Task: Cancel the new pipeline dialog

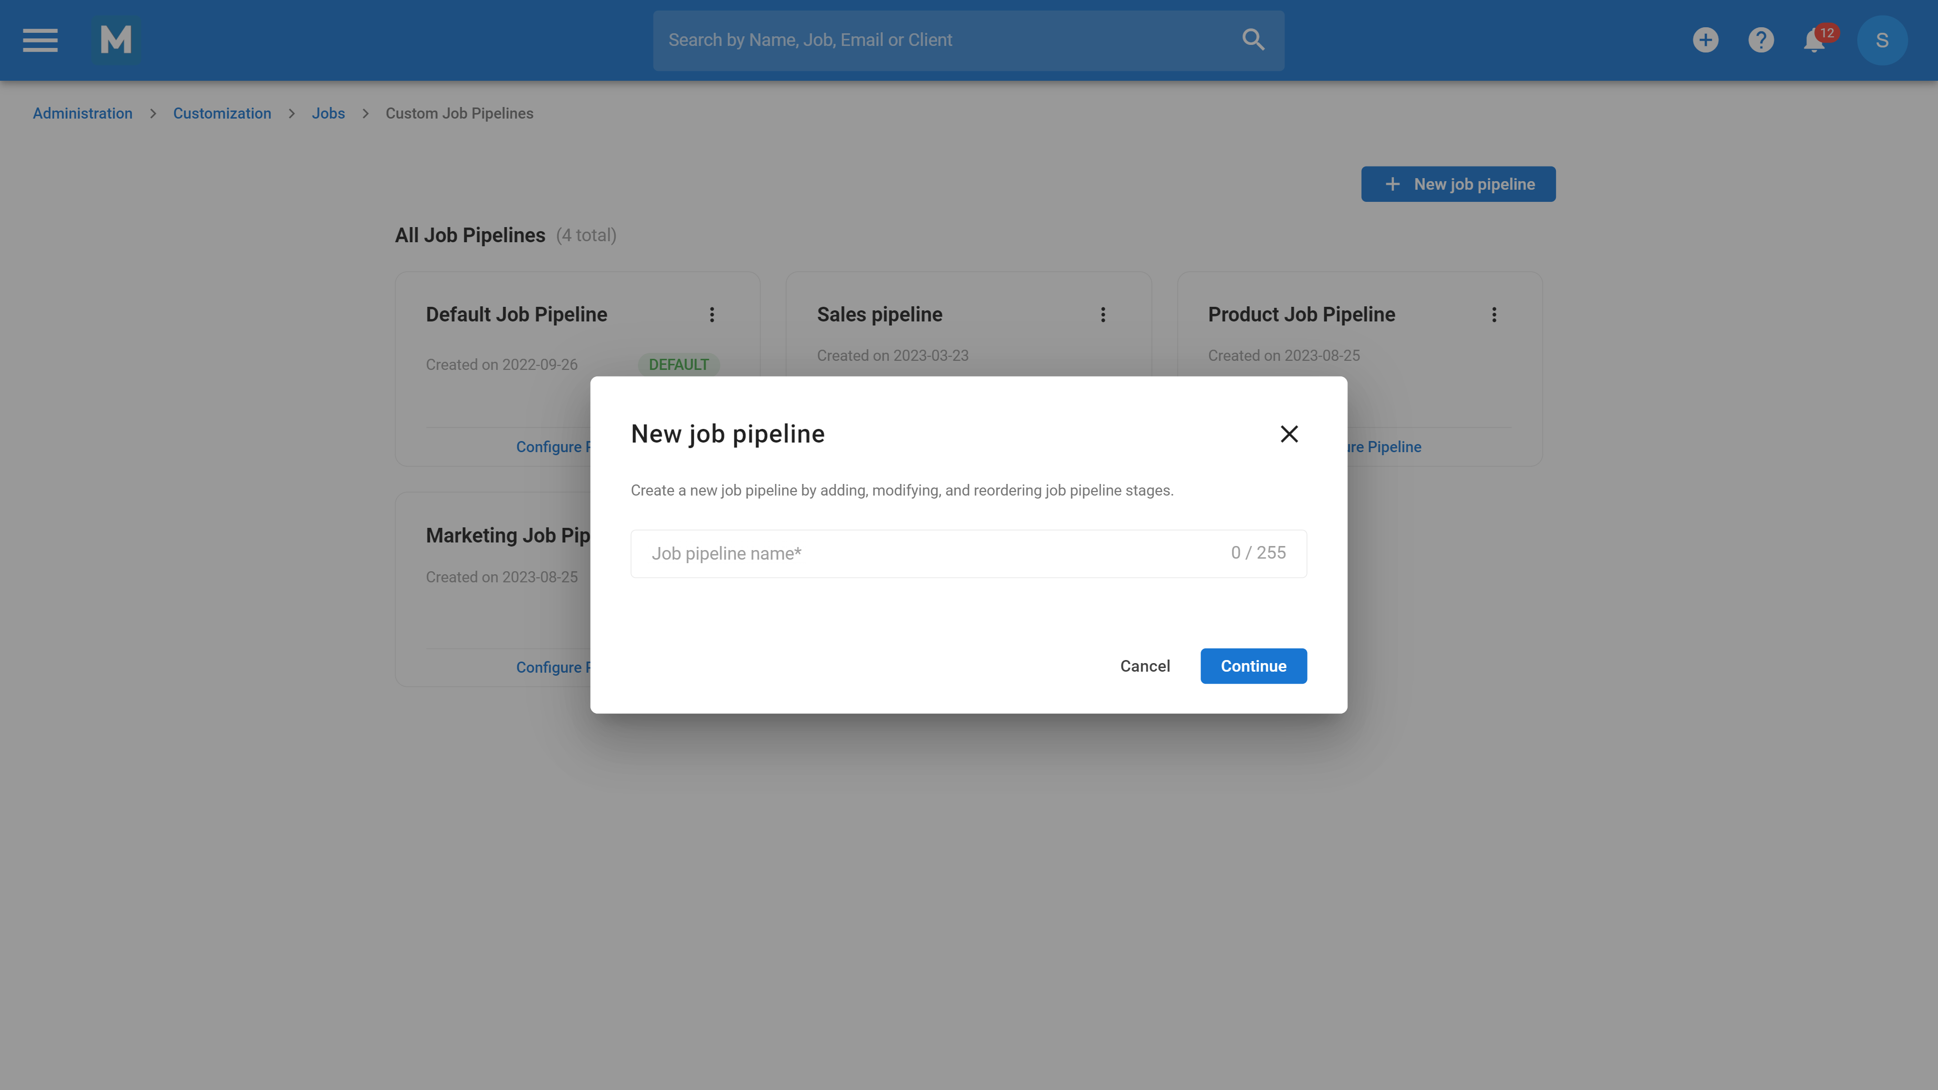Action: tap(1144, 666)
